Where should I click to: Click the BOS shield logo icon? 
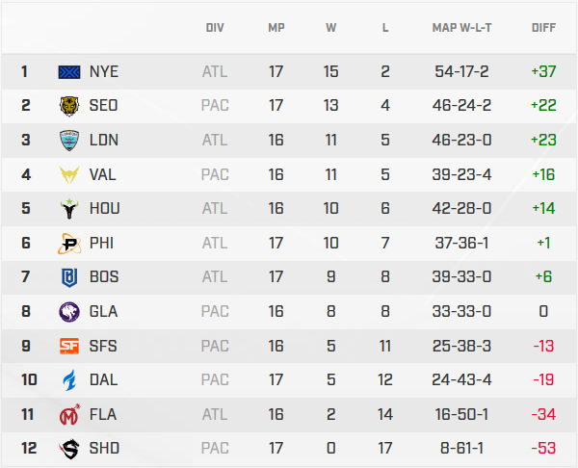(x=70, y=277)
